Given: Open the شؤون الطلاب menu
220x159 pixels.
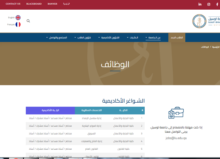Looking at the screenshot, I should click(83, 38).
